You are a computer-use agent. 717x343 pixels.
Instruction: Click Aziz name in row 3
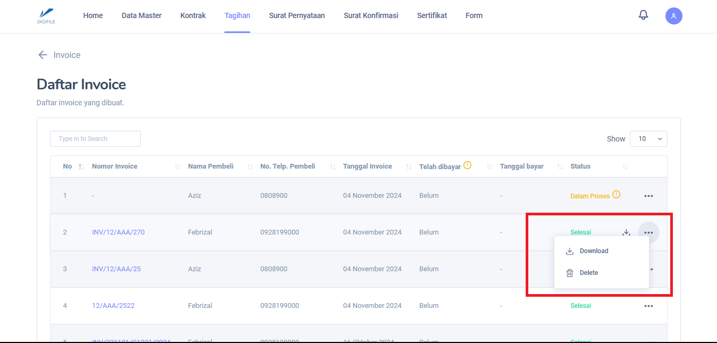(x=195, y=269)
